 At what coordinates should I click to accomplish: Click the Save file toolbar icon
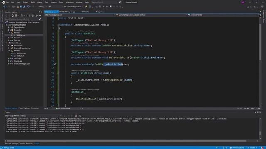coord(21,7)
